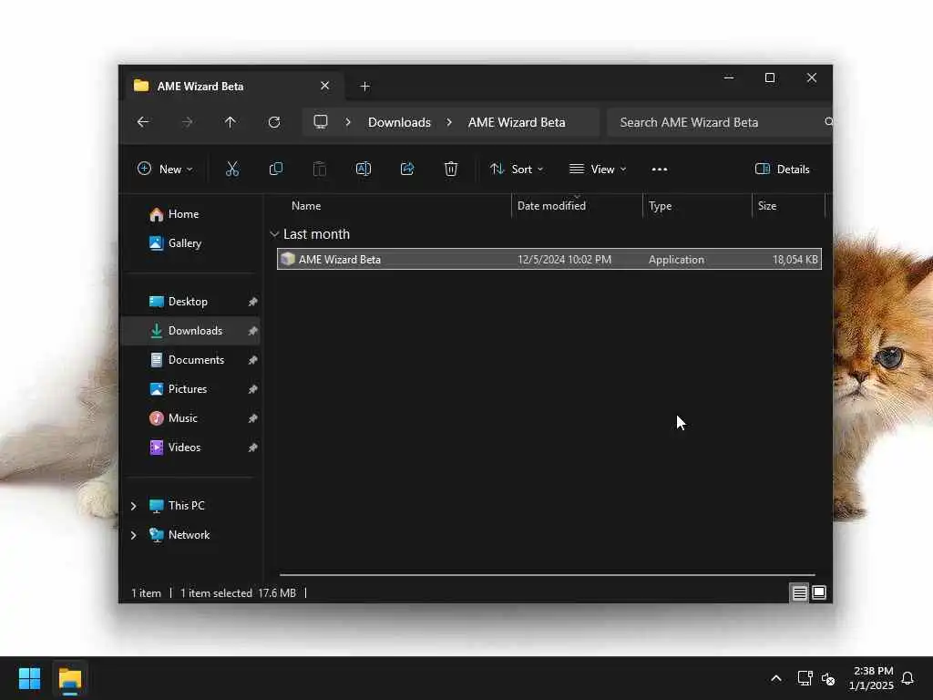
Task: Open Videos in the sidebar
Action: [184, 447]
